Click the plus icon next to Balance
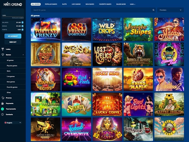The height and width of the screenshot is (142, 189). [x=23, y=23]
